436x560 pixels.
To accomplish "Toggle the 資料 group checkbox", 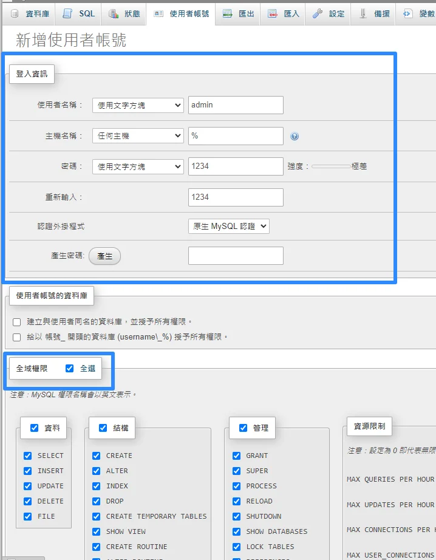I will (34, 428).
